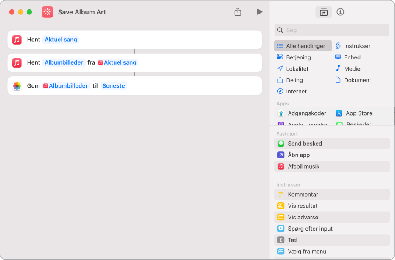The width and height of the screenshot is (395, 260).
Task: Open the Instrukser category
Action: coord(353,46)
